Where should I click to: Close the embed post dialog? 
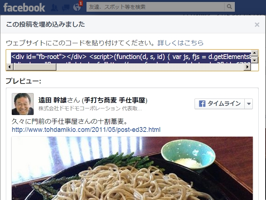(x=257, y=25)
